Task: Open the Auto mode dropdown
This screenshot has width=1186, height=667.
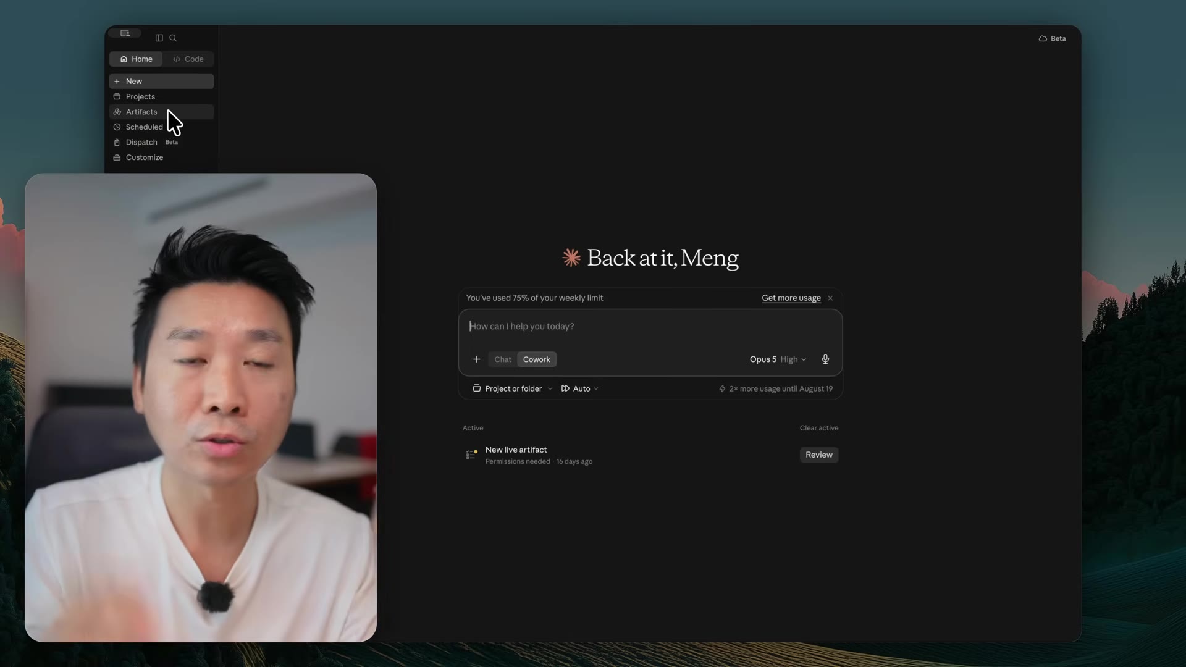Action: tap(579, 388)
